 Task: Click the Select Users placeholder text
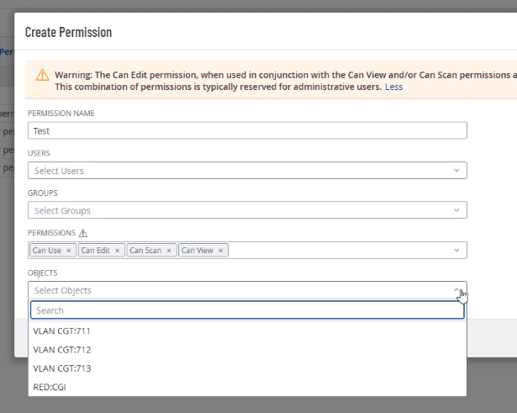(x=59, y=171)
